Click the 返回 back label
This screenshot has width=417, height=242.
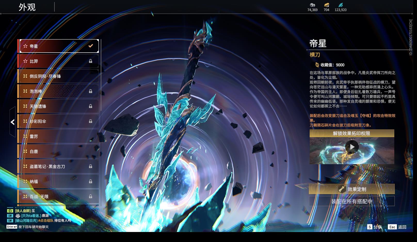click(402, 227)
